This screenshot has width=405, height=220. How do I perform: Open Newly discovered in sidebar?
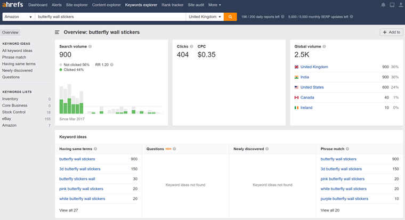(x=17, y=70)
